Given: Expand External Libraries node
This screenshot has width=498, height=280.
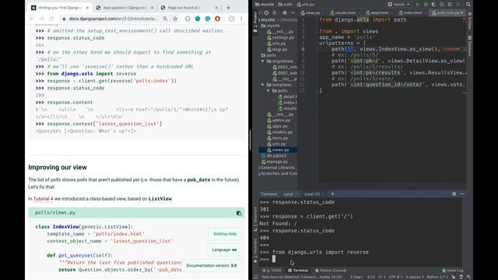Looking at the screenshot, I should pos(259,168).
